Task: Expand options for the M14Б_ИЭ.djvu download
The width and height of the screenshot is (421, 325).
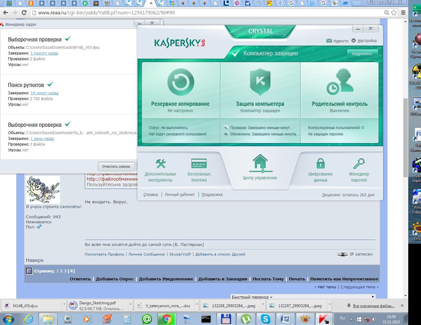Action: pyautogui.click(x=64, y=305)
